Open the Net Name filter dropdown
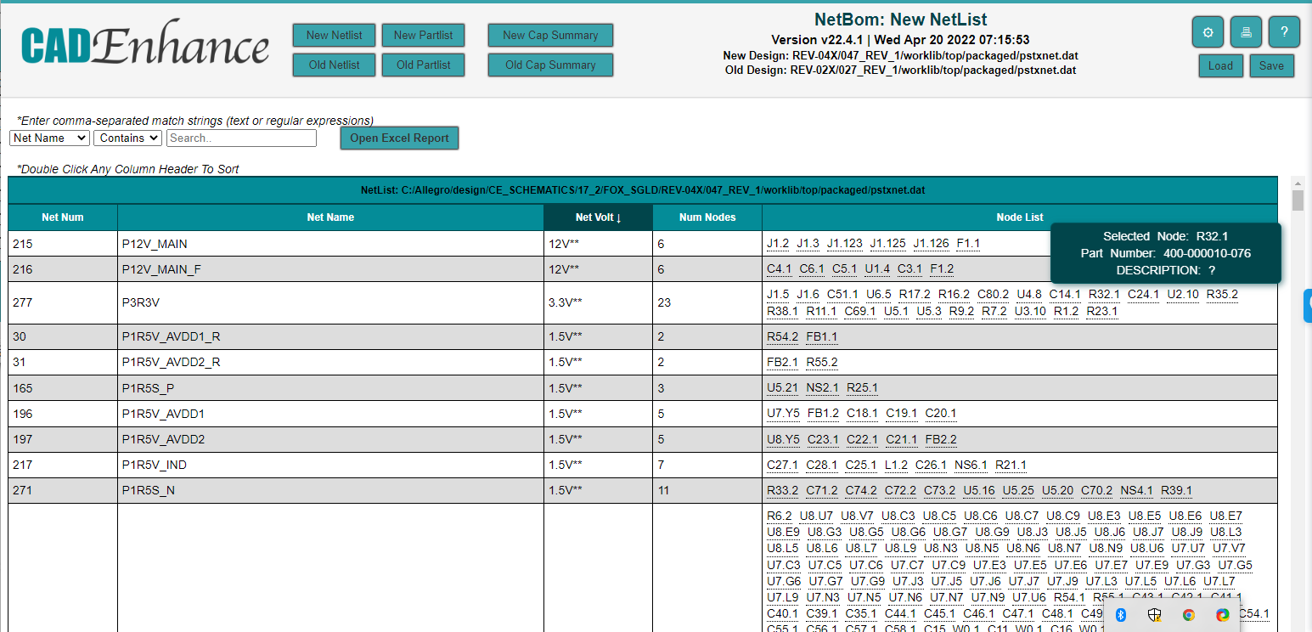This screenshot has width=1312, height=632. pyautogui.click(x=49, y=138)
